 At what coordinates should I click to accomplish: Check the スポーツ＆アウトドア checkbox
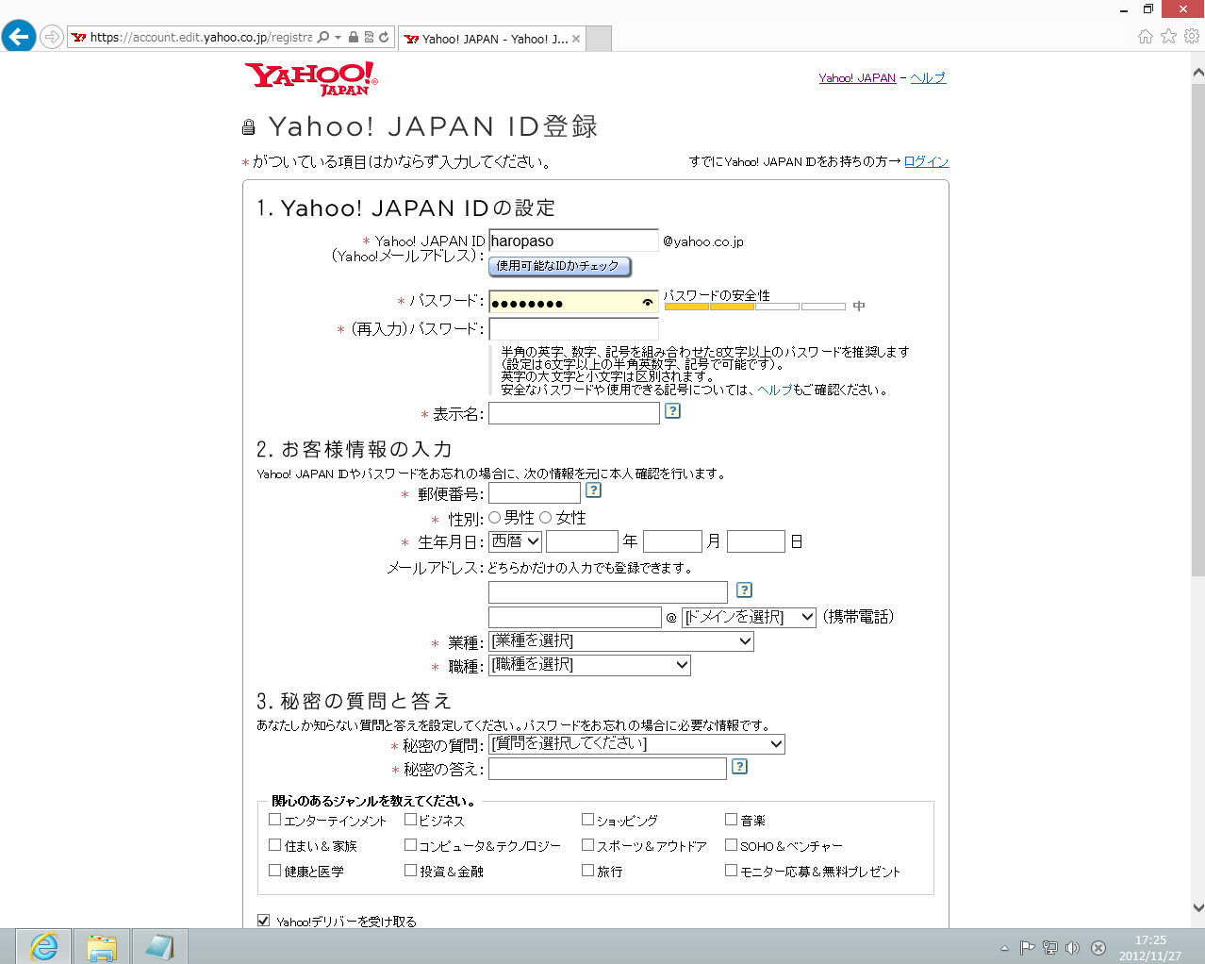pyautogui.click(x=587, y=845)
